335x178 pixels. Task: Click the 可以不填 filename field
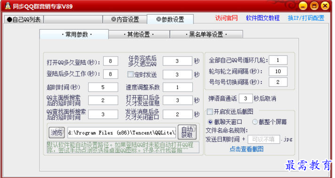(x=264, y=139)
